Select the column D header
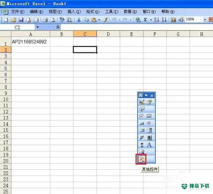Viewport: 213px width, 194px height. coord(108,34)
